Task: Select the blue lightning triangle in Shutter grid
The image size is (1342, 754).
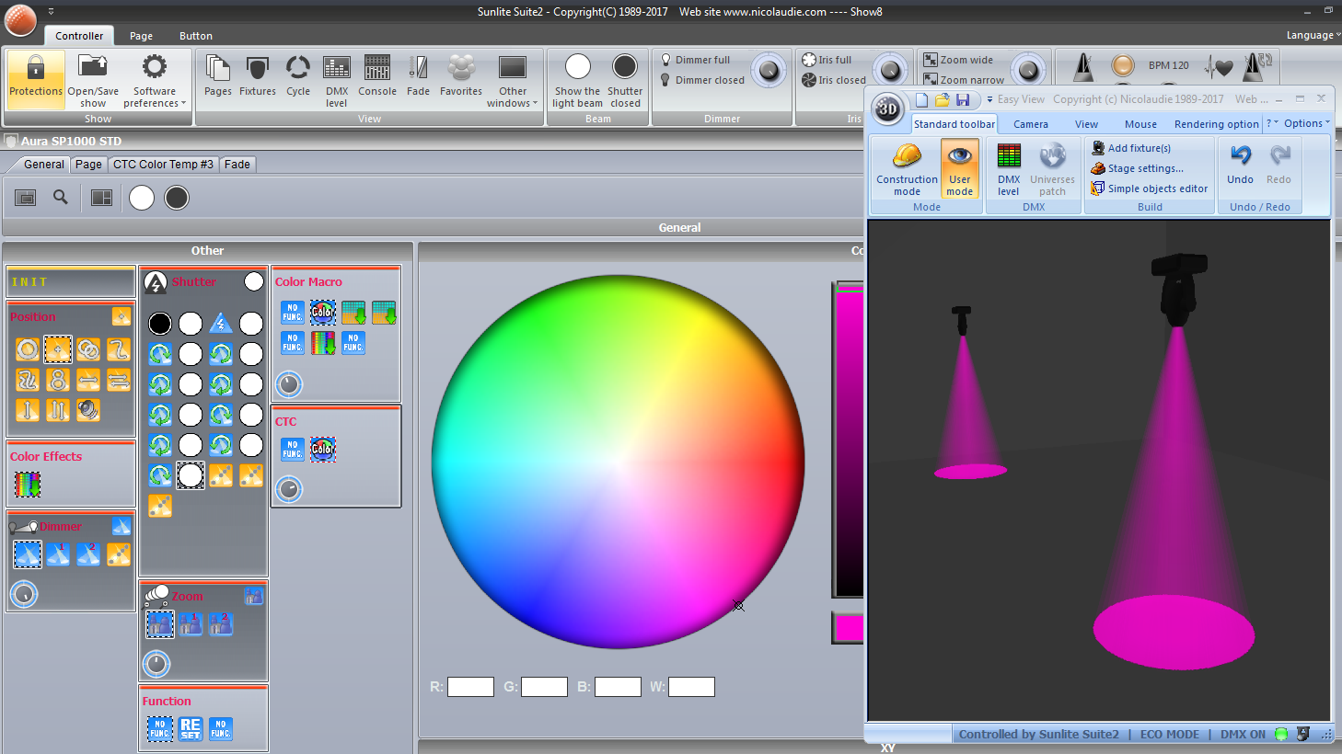Action: [x=221, y=323]
